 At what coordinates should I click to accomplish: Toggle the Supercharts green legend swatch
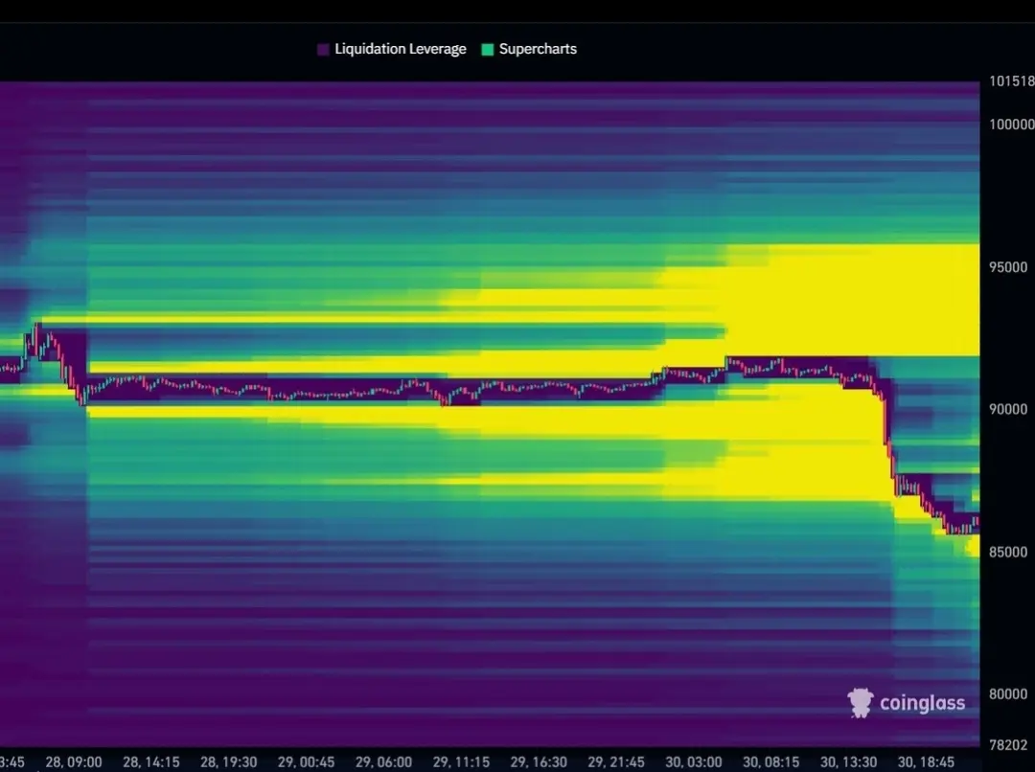(x=488, y=50)
